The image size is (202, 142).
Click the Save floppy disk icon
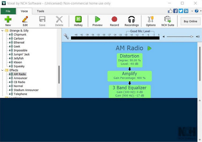point(42,21)
